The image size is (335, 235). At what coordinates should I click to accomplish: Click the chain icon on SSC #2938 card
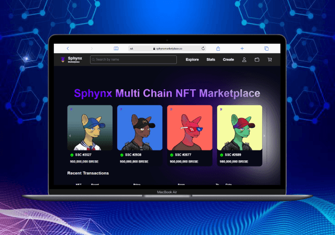pyautogui.click(x=121, y=109)
